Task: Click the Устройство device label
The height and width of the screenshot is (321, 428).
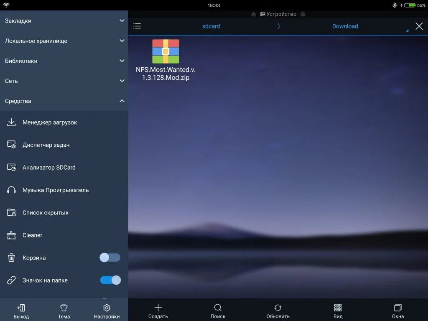Action: 281,14
